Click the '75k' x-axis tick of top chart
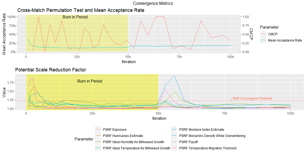 179,57
